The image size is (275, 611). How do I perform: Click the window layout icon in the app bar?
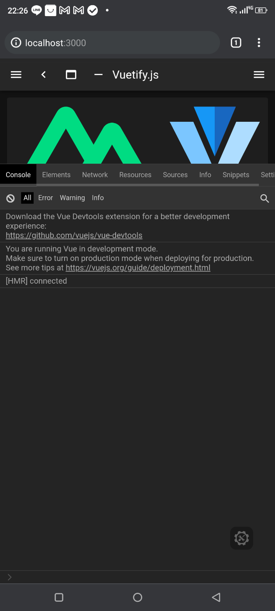pyautogui.click(x=71, y=75)
